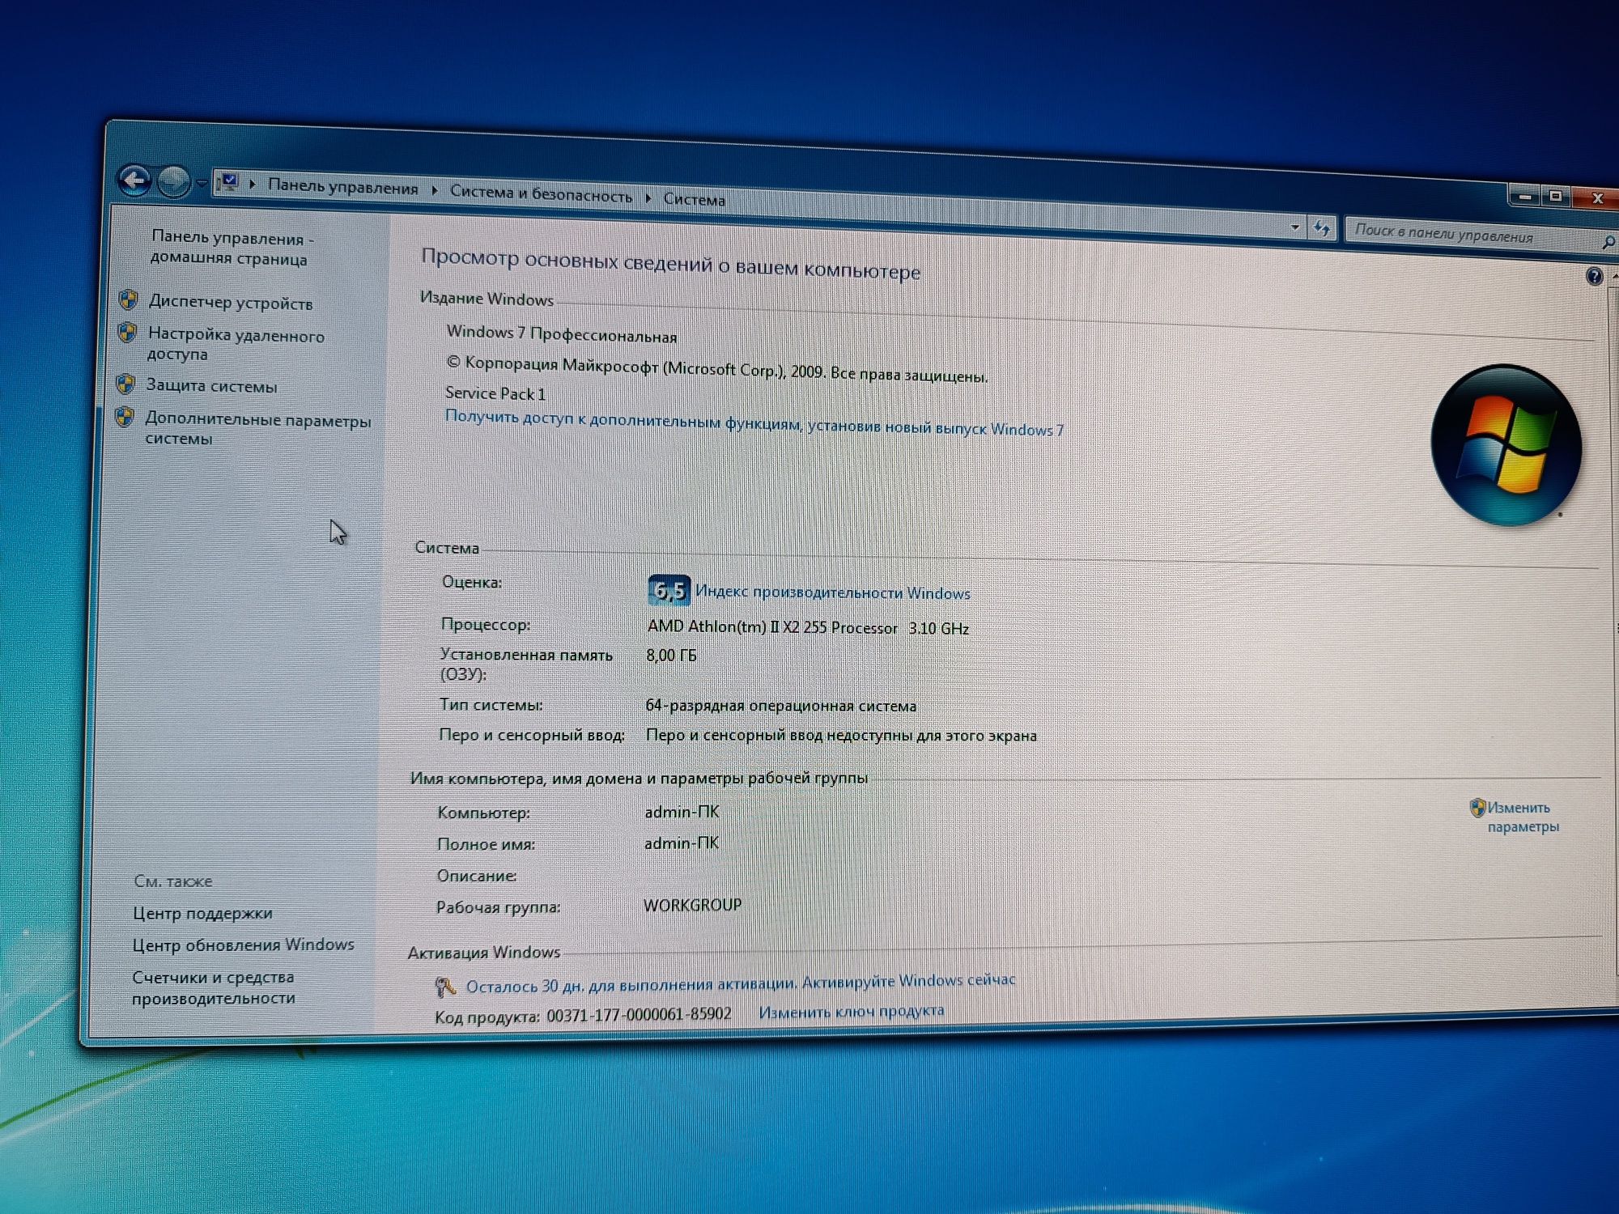
Task: Click the WORKGROUP value
Action: 693,905
